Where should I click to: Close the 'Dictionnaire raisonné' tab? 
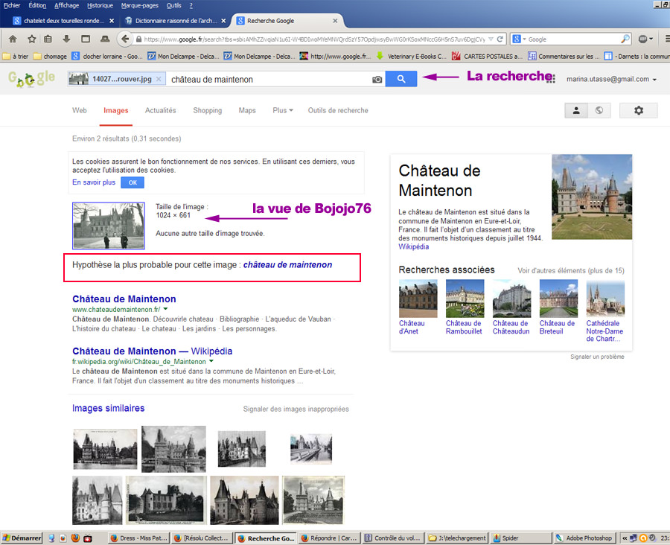point(223,21)
